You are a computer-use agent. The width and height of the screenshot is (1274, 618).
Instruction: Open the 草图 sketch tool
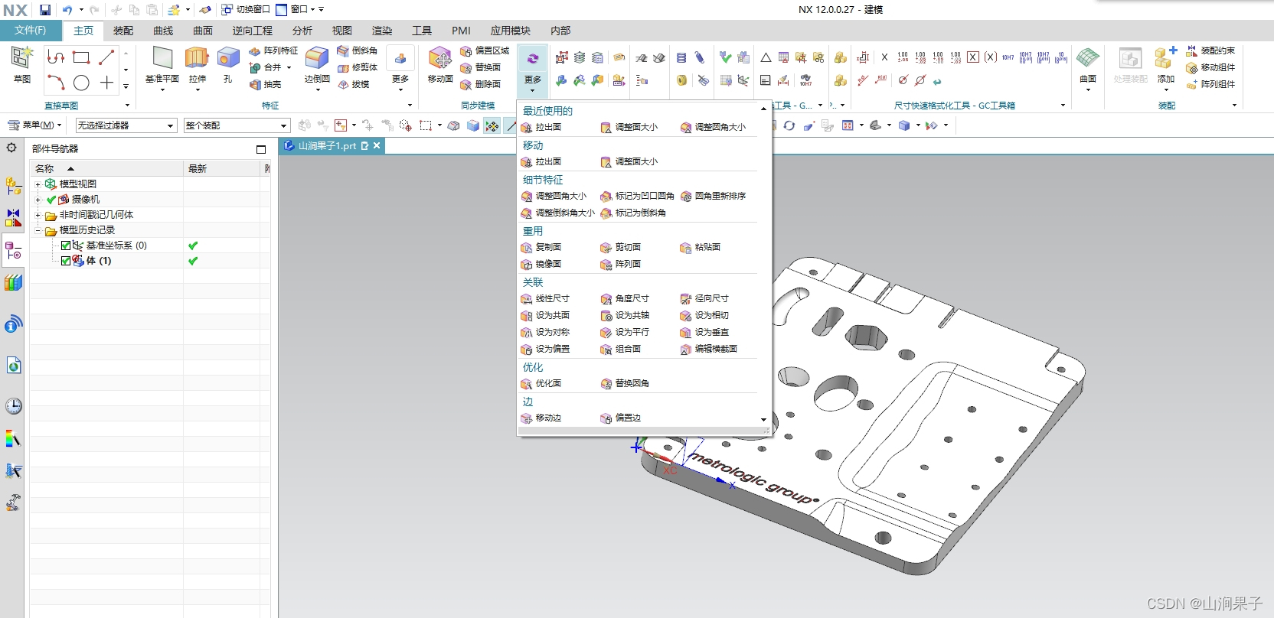point(22,58)
